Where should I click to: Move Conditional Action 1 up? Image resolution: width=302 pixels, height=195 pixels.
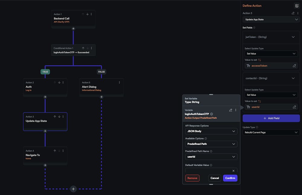click(83, 48)
